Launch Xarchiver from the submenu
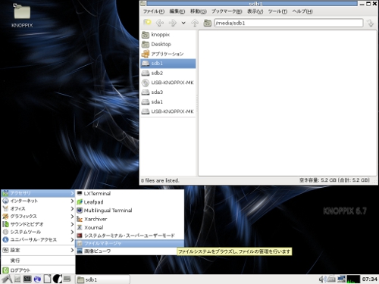The height and width of the screenshot is (284, 379). pos(130,219)
